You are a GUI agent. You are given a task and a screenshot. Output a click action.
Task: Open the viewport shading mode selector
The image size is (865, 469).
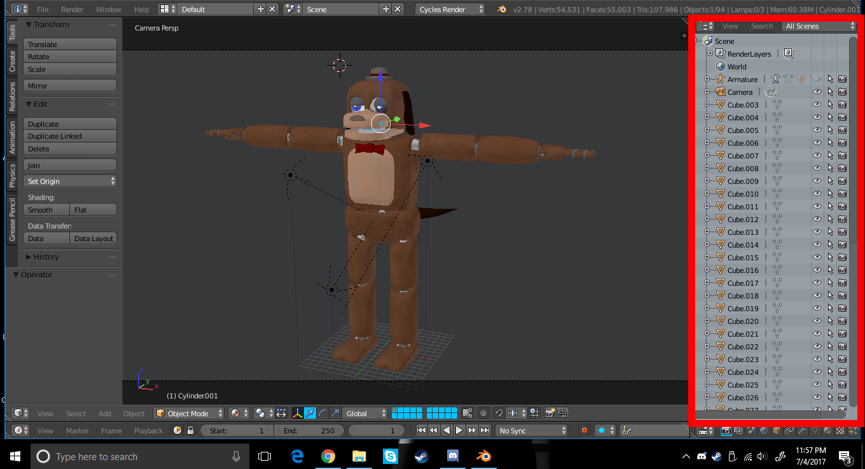coord(239,413)
